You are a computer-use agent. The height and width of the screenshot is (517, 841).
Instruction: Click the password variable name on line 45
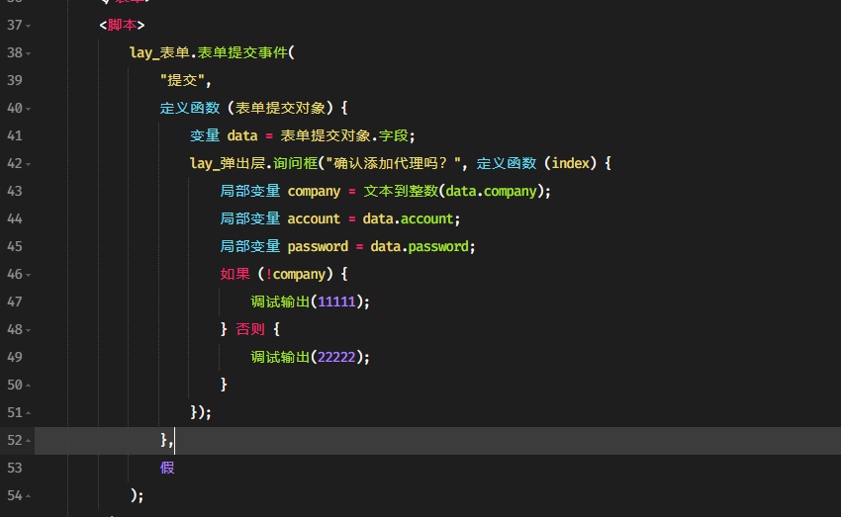pyautogui.click(x=318, y=246)
